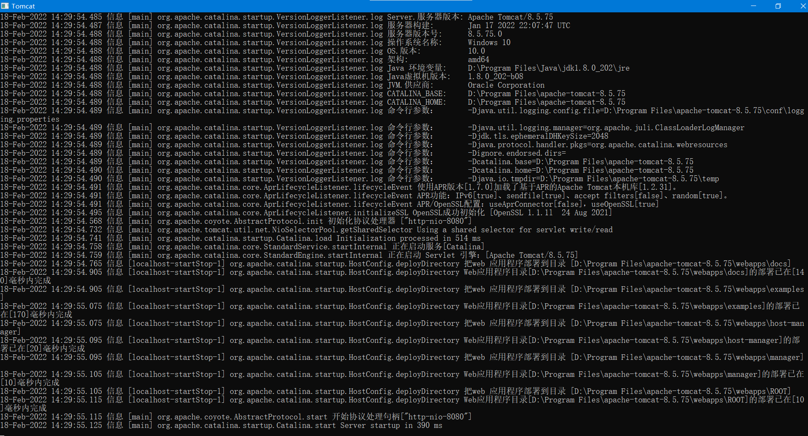Click the 'Windows 10' OS name value

click(489, 43)
